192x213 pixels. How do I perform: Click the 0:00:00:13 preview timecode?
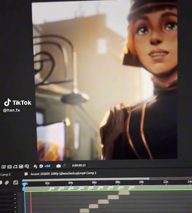coord(79,165)
